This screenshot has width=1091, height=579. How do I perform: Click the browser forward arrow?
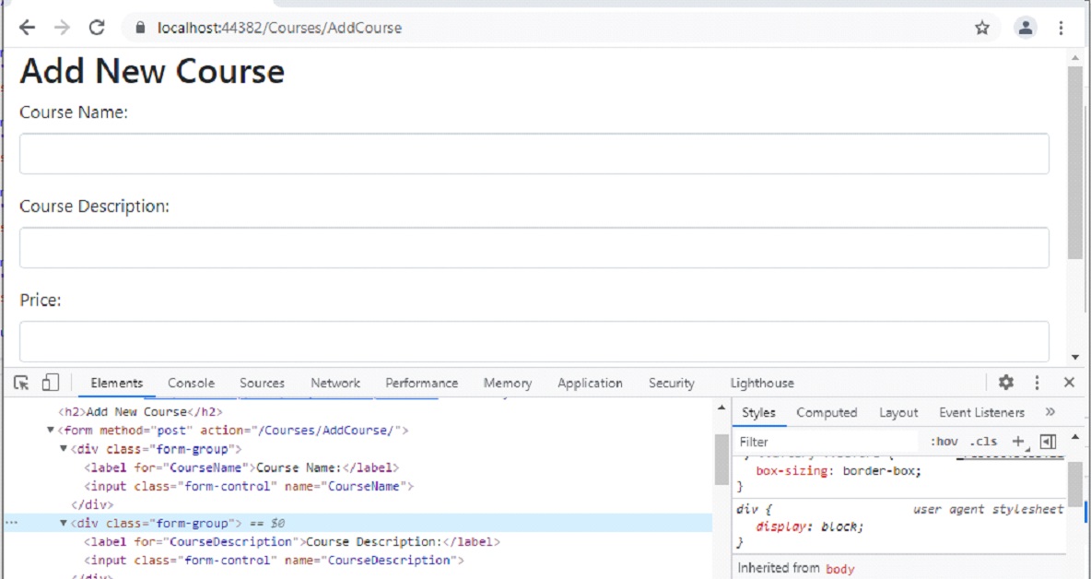pyautogui.click(x=62, y=28)
